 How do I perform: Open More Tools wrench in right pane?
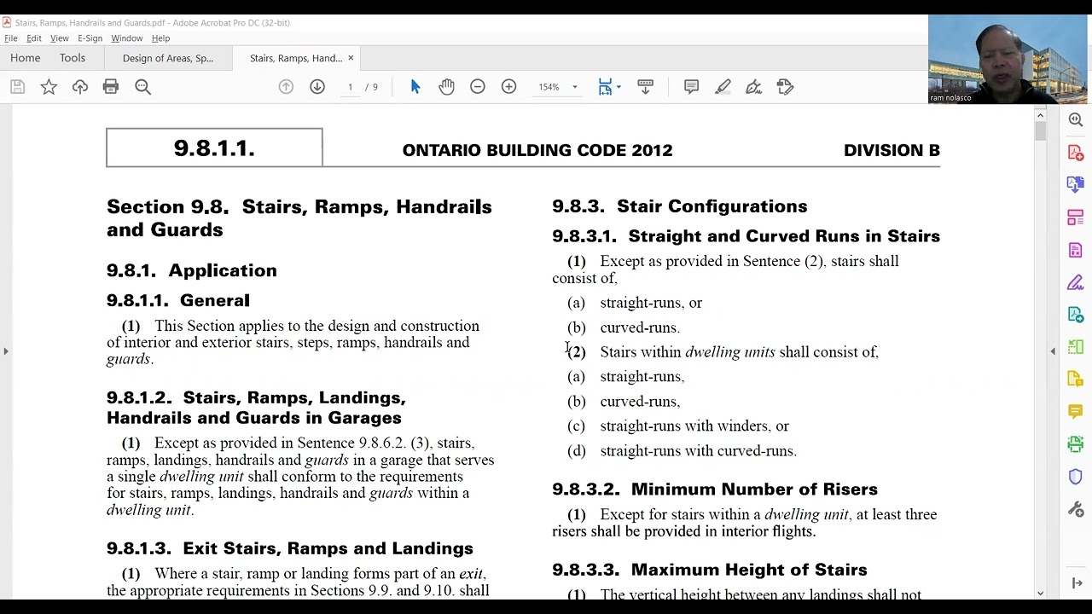(x=1076, y=509)
